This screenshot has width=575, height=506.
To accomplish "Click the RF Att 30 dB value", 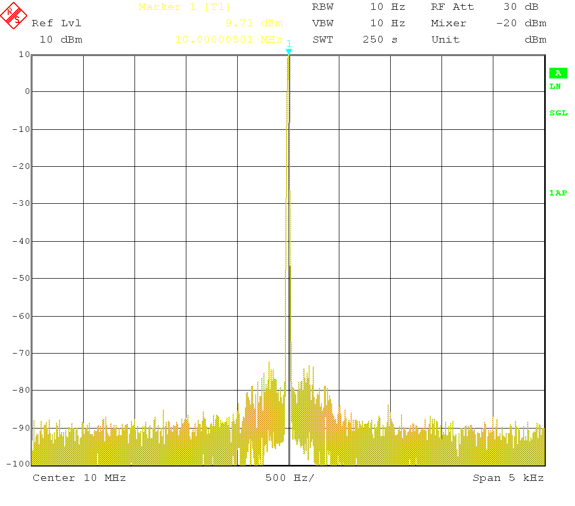I will [521, 7].
